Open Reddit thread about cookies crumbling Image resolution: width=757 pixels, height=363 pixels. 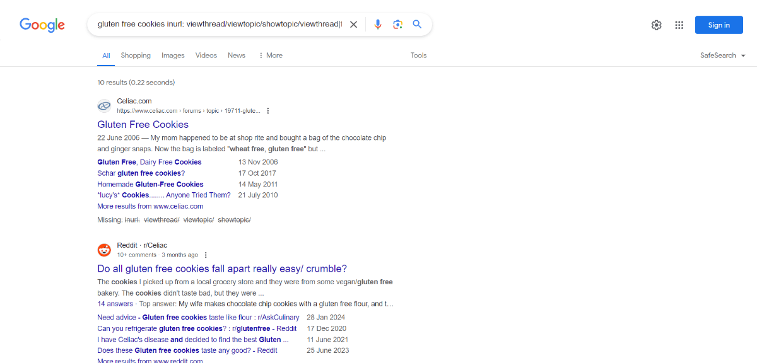click(222, 268)
